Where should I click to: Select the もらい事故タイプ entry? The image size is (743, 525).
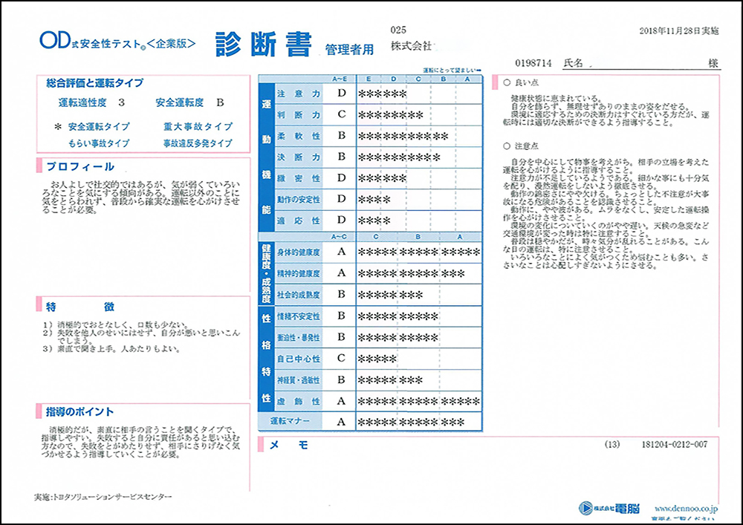point(99,143)
